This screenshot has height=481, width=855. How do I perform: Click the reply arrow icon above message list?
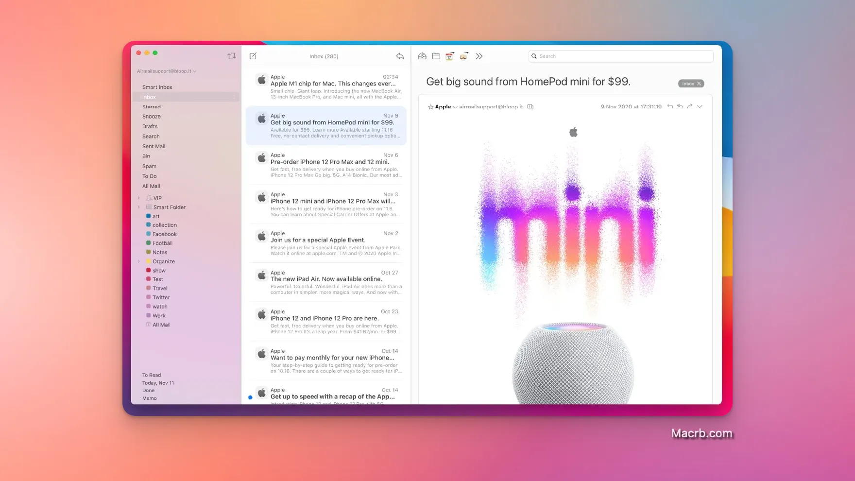click(x=400, y=56)
